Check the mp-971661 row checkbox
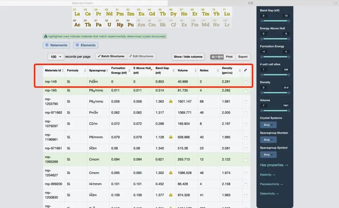Viewport: 339px width, 208px height. pyautogui.click(x=246, y=149)
